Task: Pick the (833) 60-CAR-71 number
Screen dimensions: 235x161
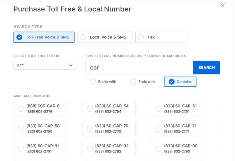Action: click(159, 128)
